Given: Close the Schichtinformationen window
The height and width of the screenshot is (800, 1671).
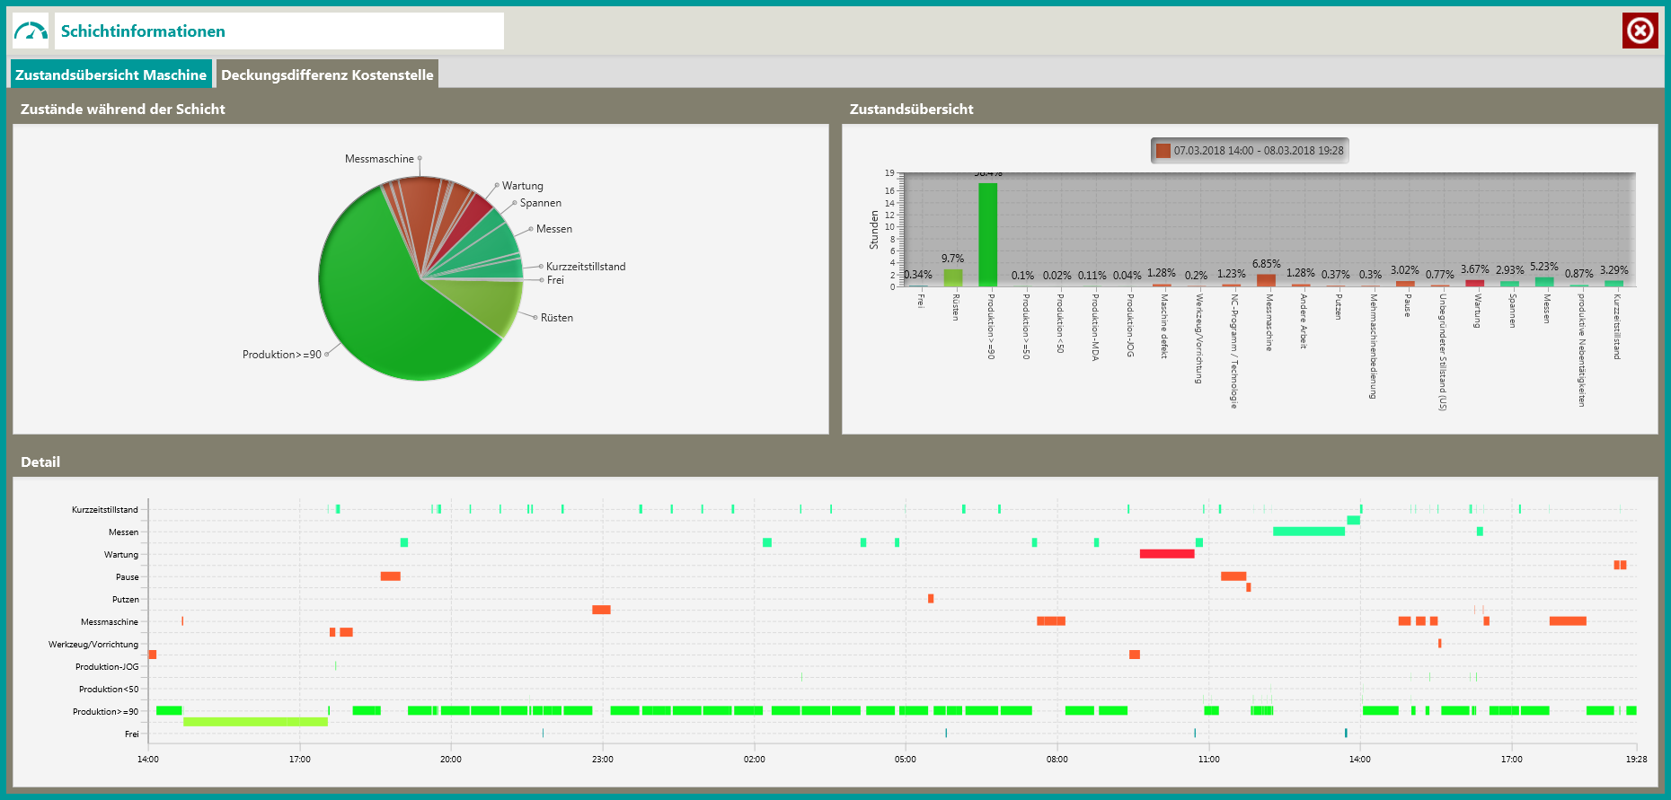Looking at the screenshot, I should click(x=1640, y=31).
